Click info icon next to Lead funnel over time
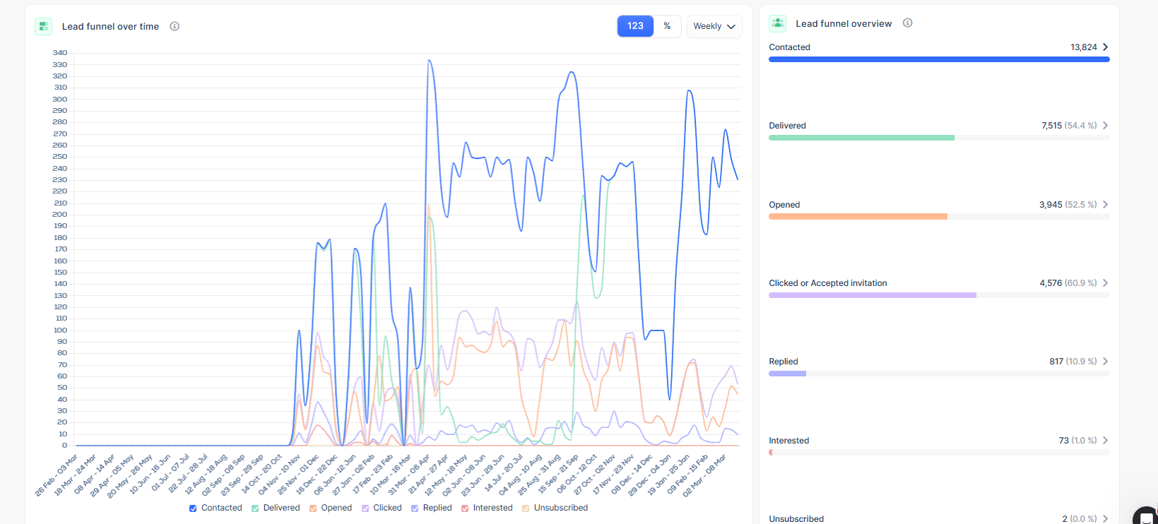Screen dimensions: 1158x524 click(x=175, y=27)
